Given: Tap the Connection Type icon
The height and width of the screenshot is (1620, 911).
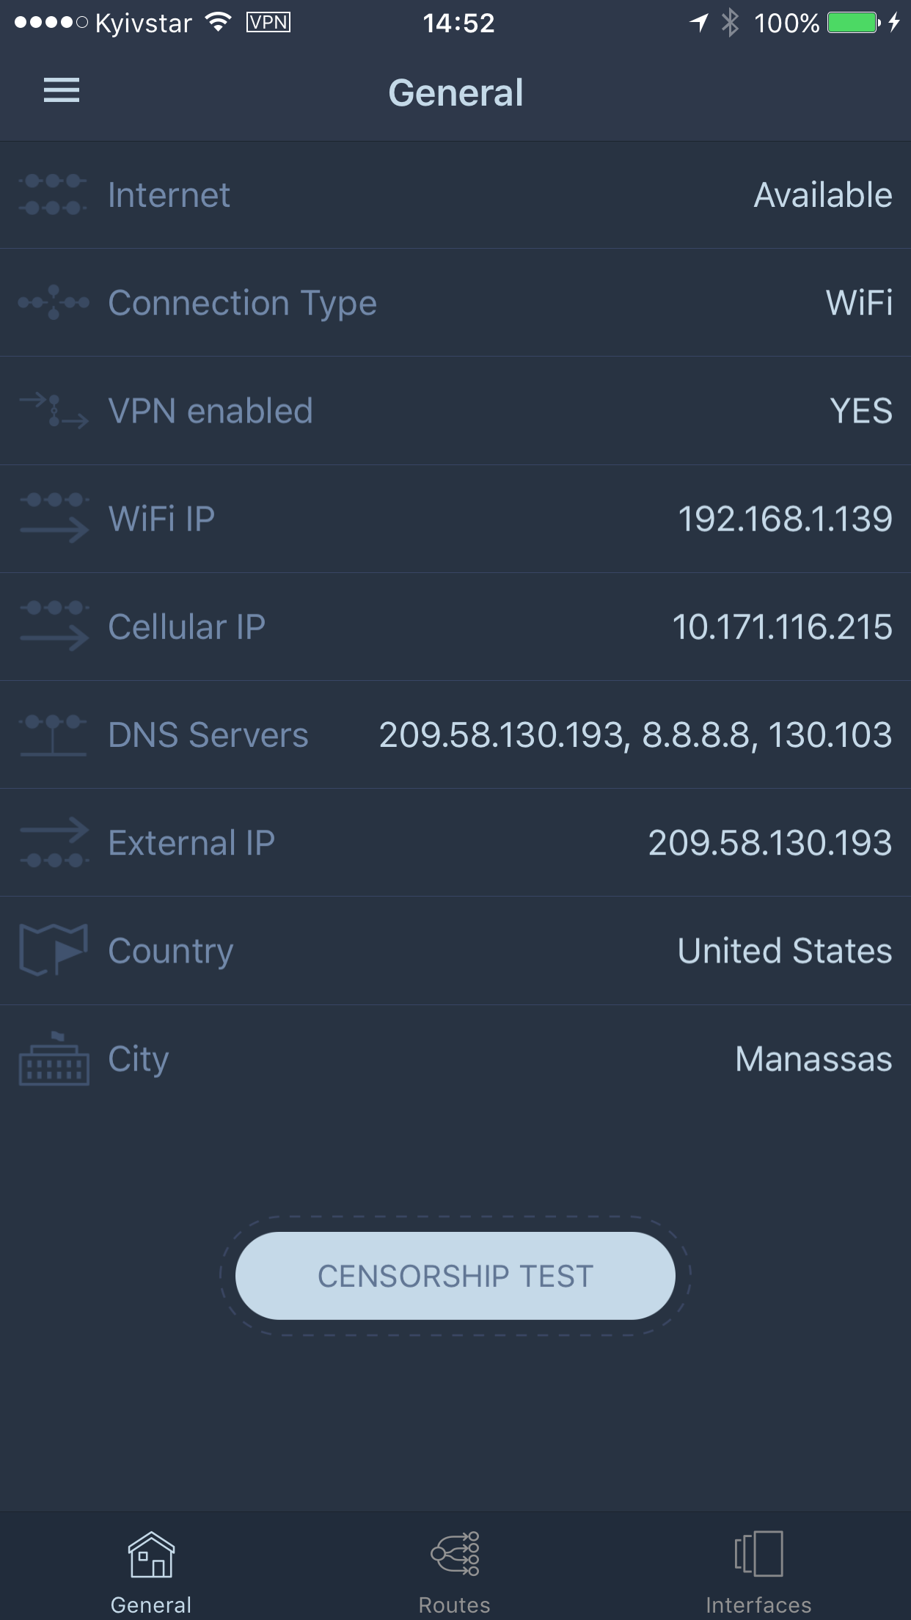Looking at the screenshot, I should pyautogui.click(x=53, y=302).
